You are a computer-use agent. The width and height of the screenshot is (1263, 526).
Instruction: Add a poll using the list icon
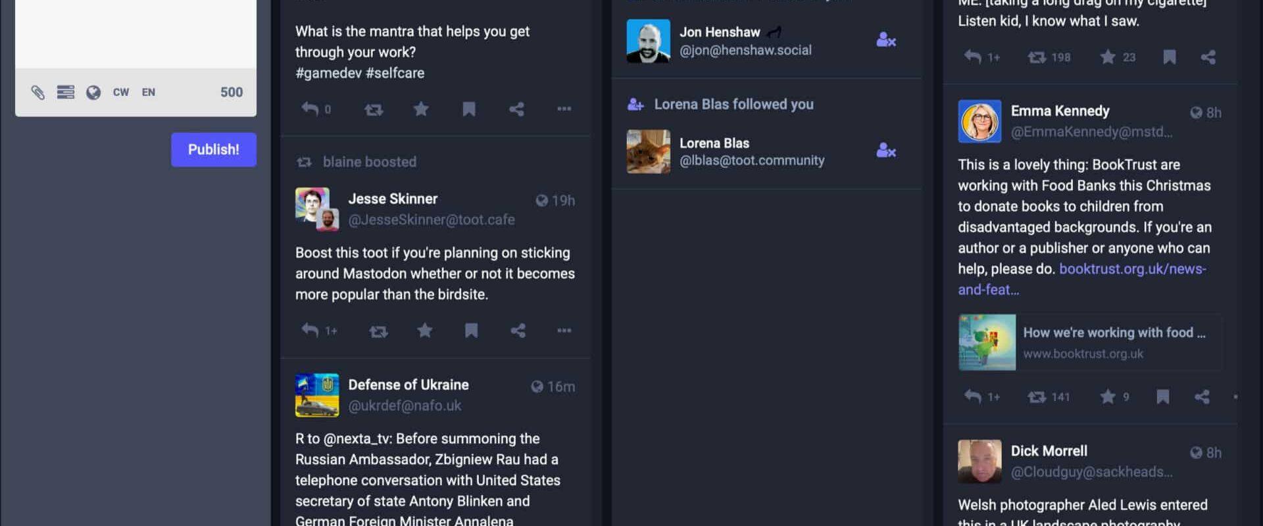[x=66, y=92]
